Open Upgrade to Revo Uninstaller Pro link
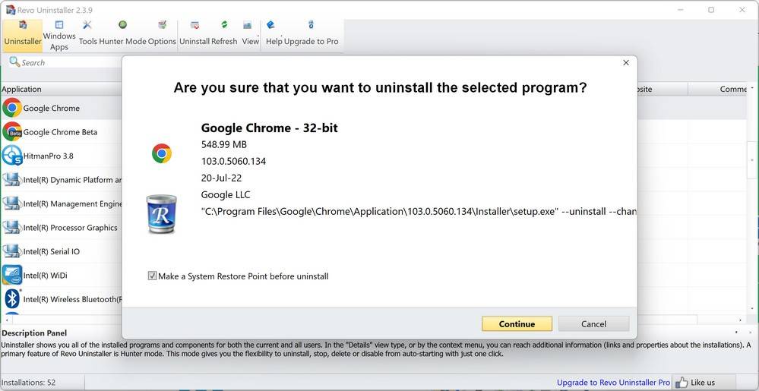This screenshot has width=759, height=391. pyautogui.click(x=613, y=383)
